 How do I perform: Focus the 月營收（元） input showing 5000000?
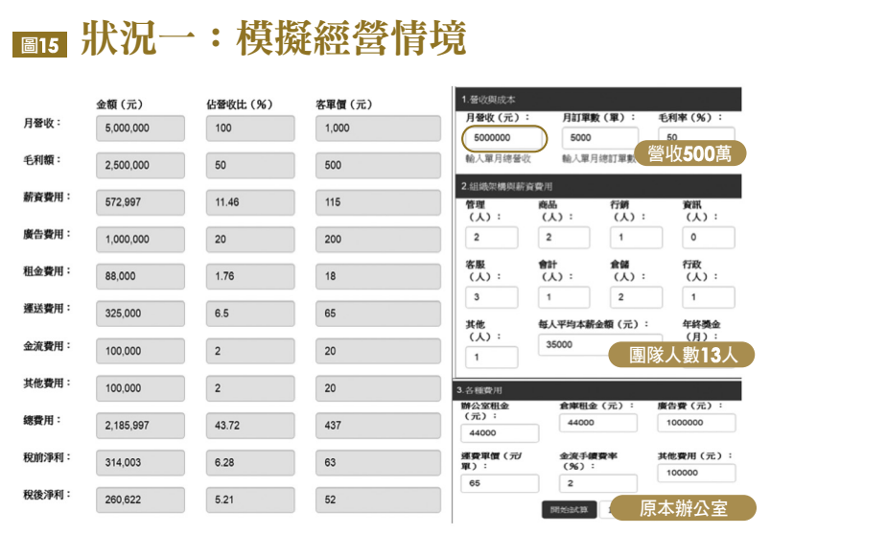coord(504,138)
